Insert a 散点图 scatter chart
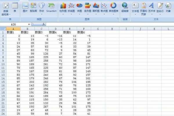This screenshot has height=116, width=174. [x=104, y=9]
